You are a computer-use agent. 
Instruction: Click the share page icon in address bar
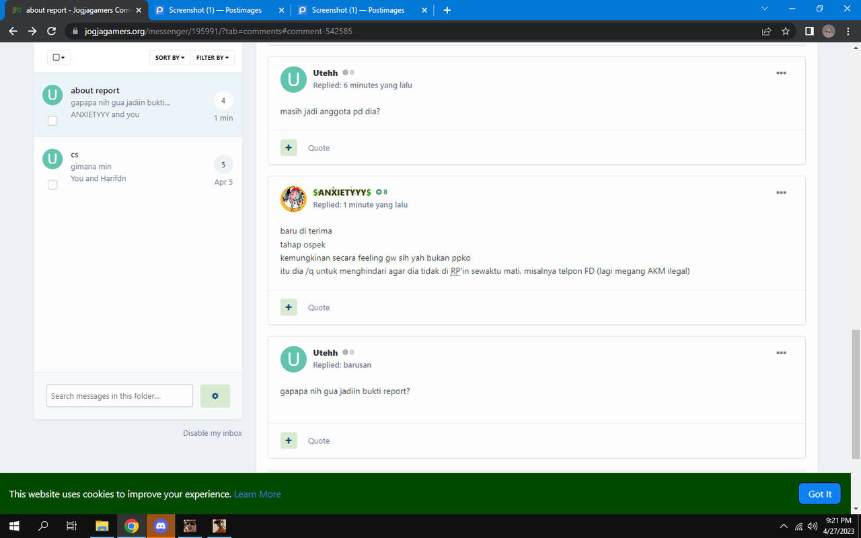coord(766,31)
